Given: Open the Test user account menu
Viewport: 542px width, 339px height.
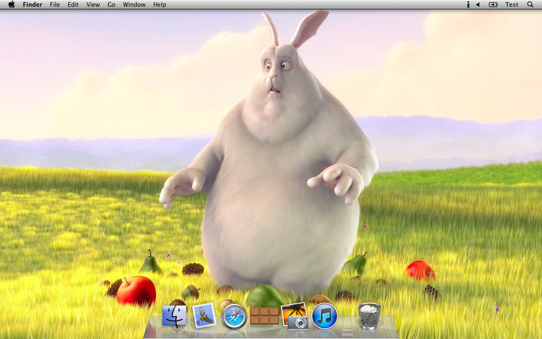Looking at the screenshot, I should click(512, 5).
